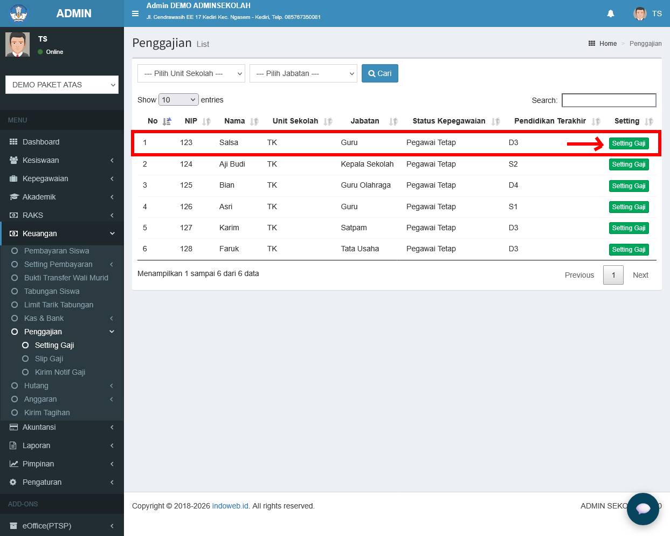Click the Home breadcrumb link

(x=608, y=44)
